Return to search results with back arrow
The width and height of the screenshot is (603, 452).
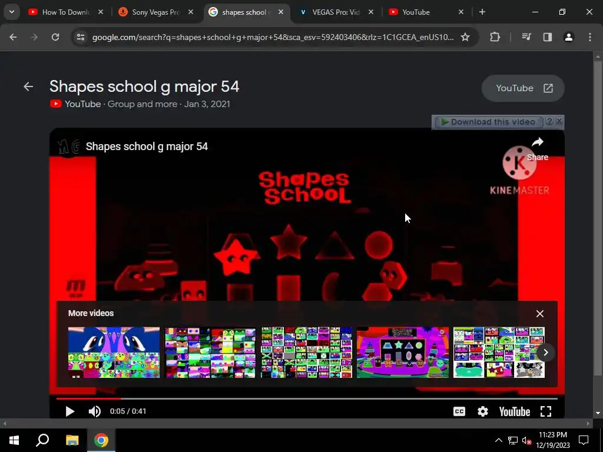(28, 87)
